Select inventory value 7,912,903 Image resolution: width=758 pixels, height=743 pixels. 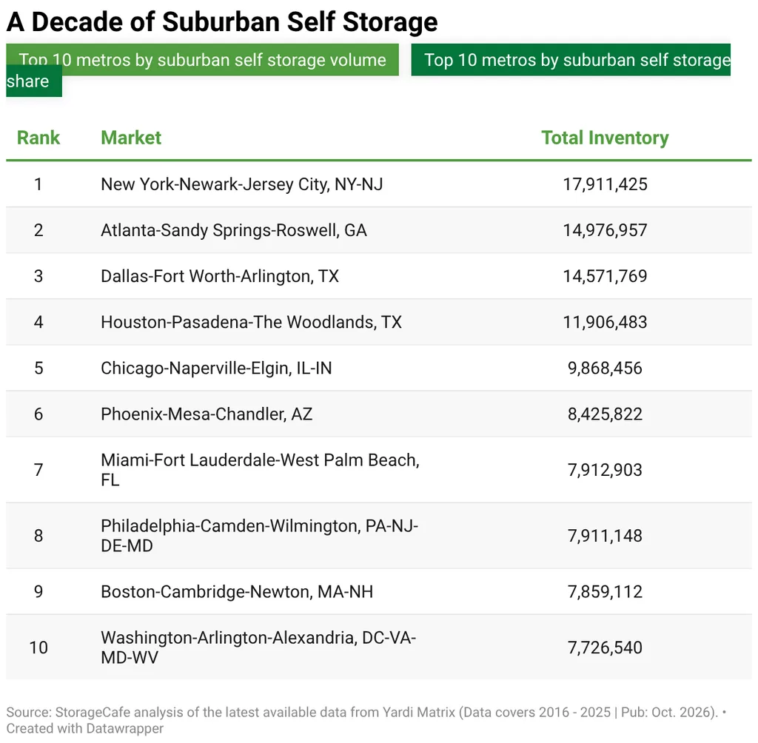point(605,470)
